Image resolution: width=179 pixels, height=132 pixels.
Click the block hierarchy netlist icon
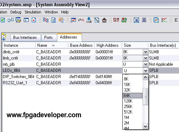tap(46, 20)
